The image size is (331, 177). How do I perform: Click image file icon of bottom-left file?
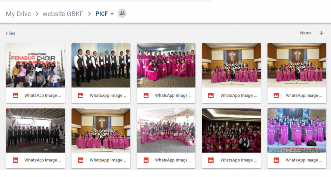[15, 160]
